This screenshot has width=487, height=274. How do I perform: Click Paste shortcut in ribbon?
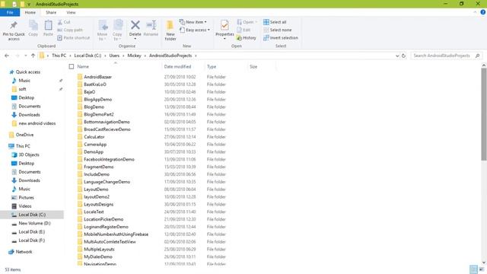[74, 37]
